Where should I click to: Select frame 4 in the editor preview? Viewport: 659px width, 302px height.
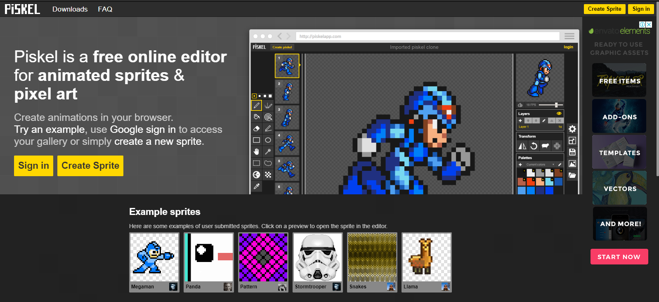(287, 143)
